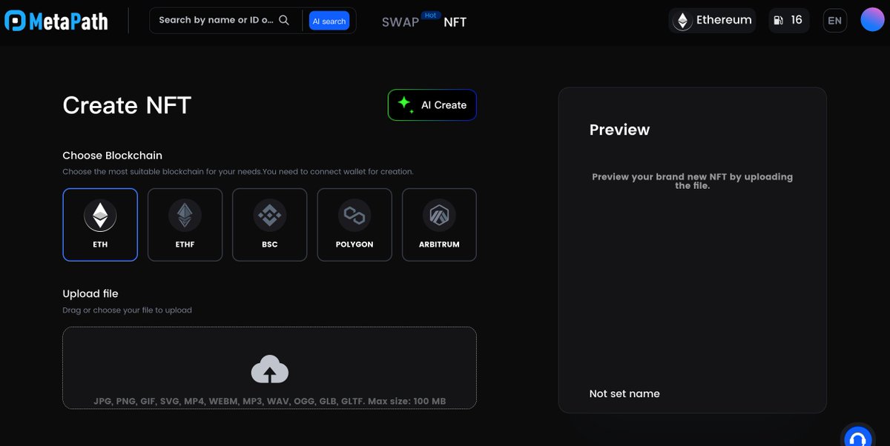Select the BSC blockchain card
Viewport: 890px width, 446px height.
pos(270,224)
